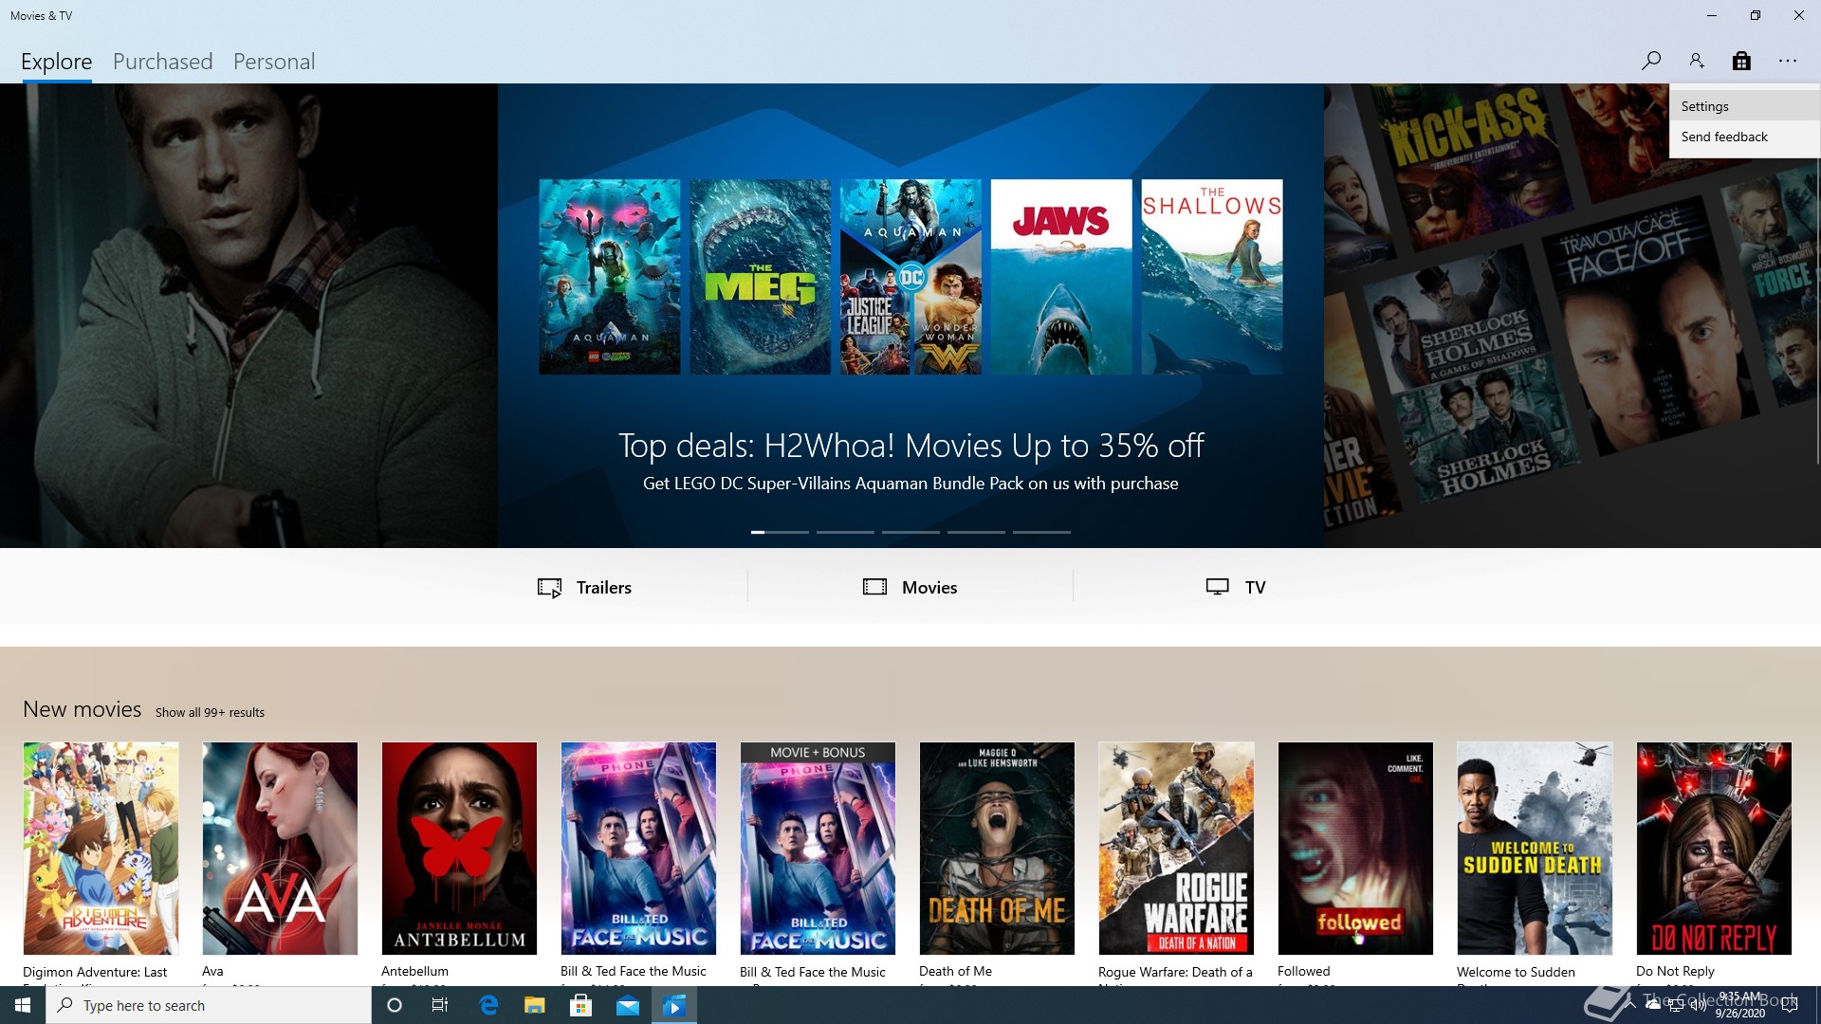This screenshot has height=1024, width=1821.
Task: Switch to the Explore tab
Action: tap(57, 62)
